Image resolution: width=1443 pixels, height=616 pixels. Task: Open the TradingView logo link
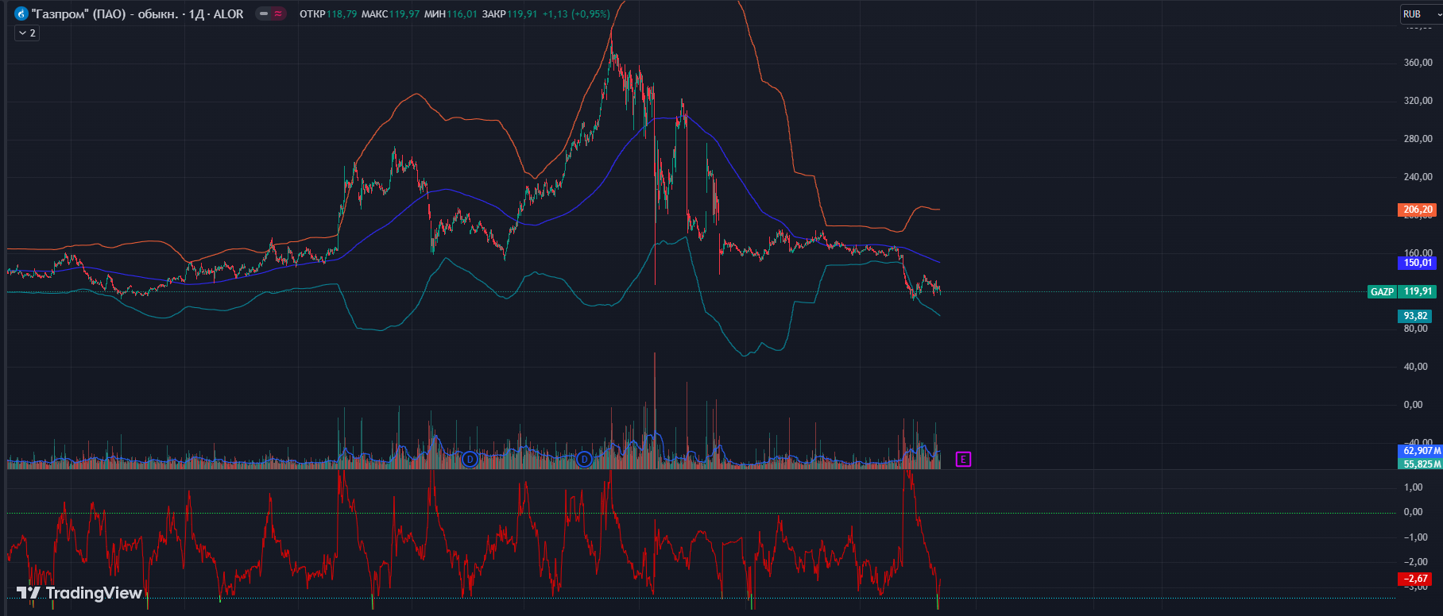(x=79, y=593)
